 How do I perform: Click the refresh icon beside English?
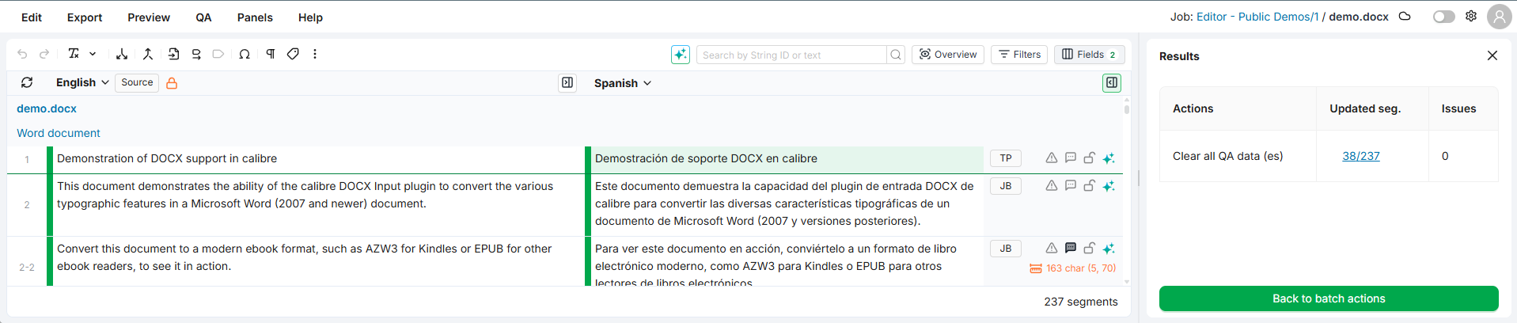(27, 82)
